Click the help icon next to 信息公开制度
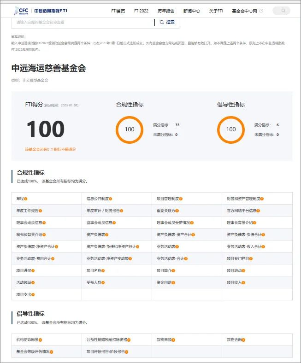Viewport: 301px width, 363px height. pos(111,199)
